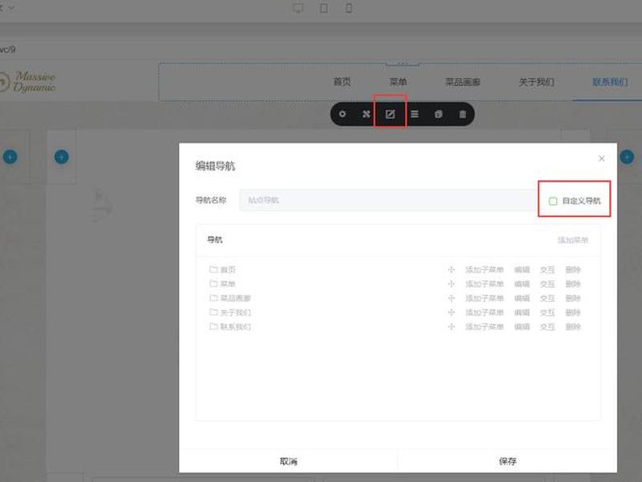
Task: Click the folder icon beside 首页
Action: click(213, 269)
